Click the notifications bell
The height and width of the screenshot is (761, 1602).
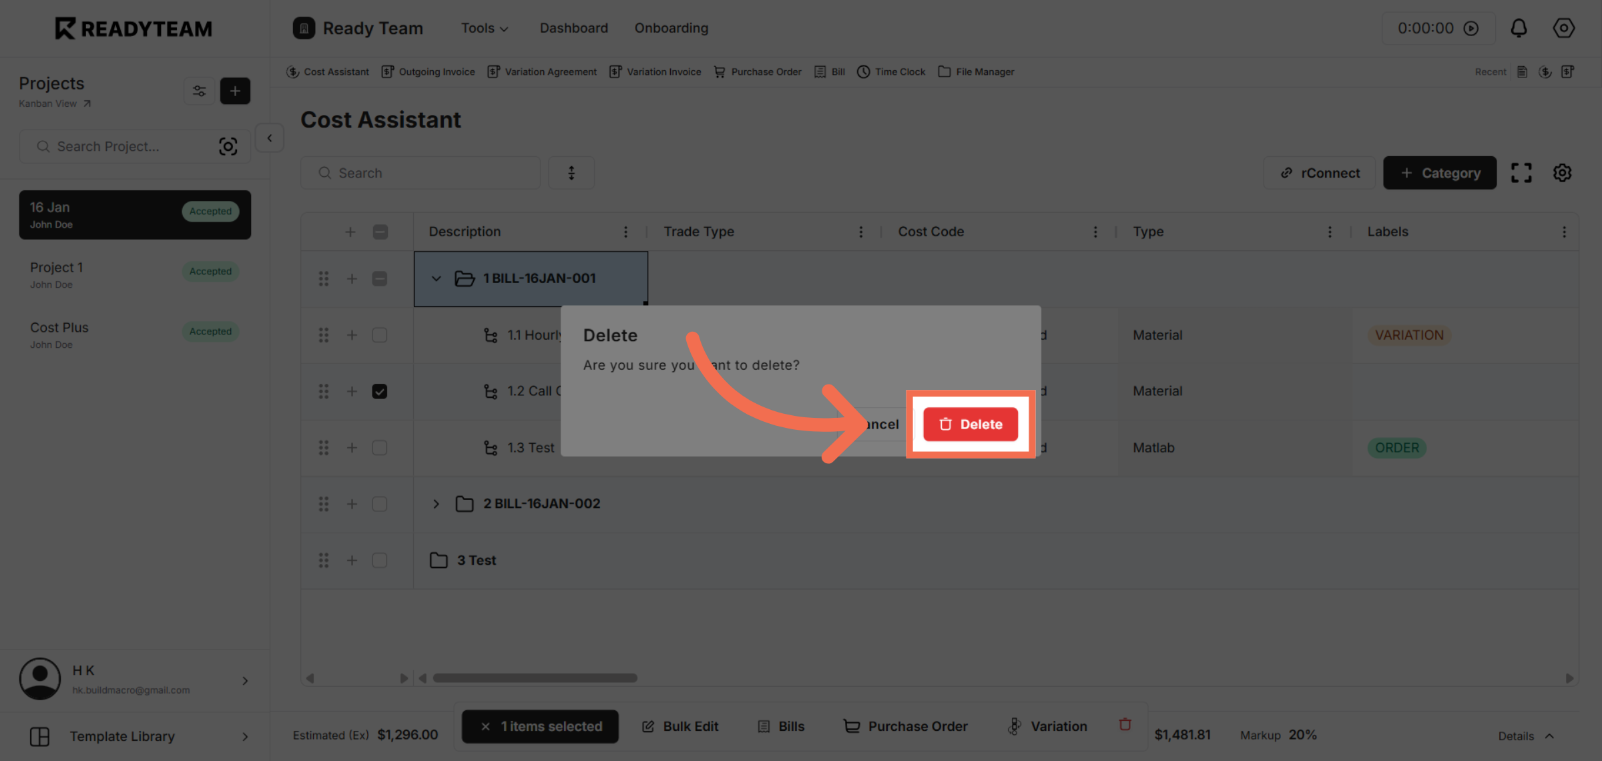(x=1519, y=28)
